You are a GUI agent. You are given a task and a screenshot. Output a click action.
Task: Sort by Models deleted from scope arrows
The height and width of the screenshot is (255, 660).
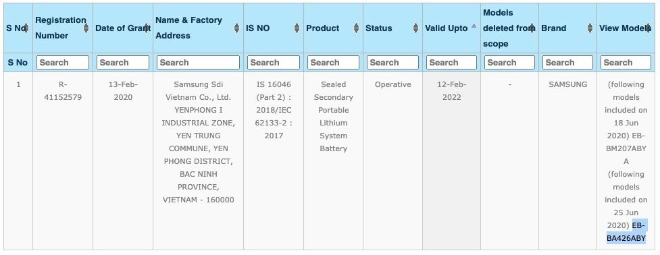pos(532,28)
